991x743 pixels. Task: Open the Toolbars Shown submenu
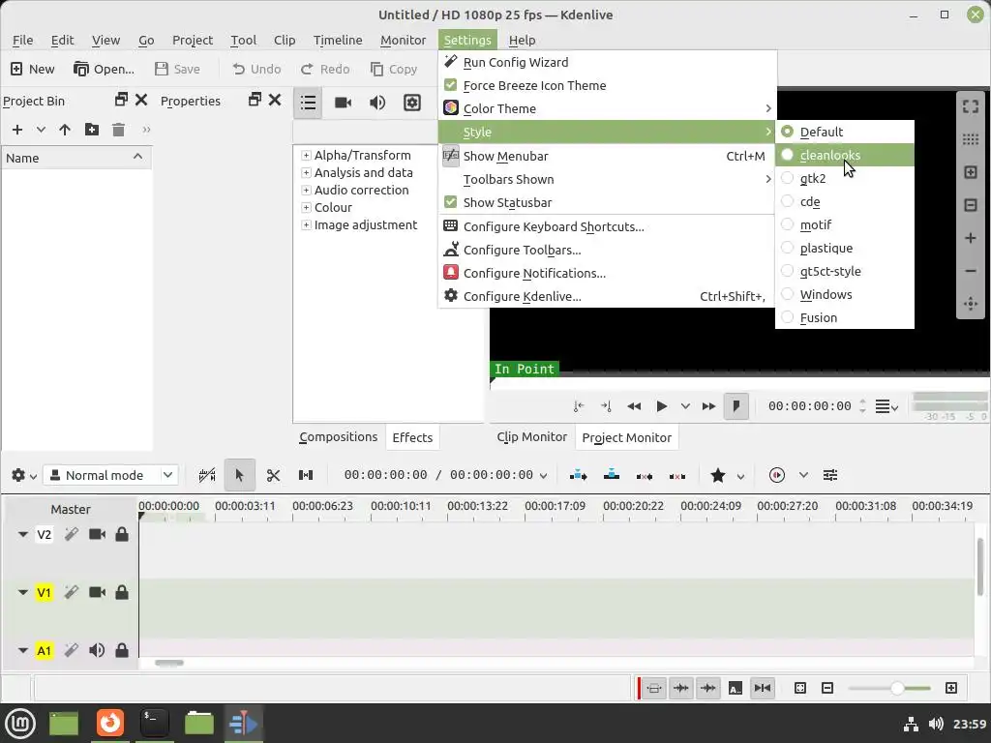click(607, 179)
